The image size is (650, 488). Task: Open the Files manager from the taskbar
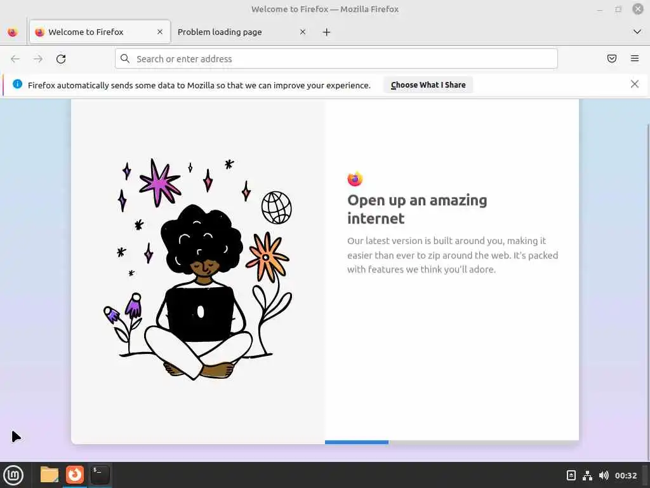pos(50,475)
